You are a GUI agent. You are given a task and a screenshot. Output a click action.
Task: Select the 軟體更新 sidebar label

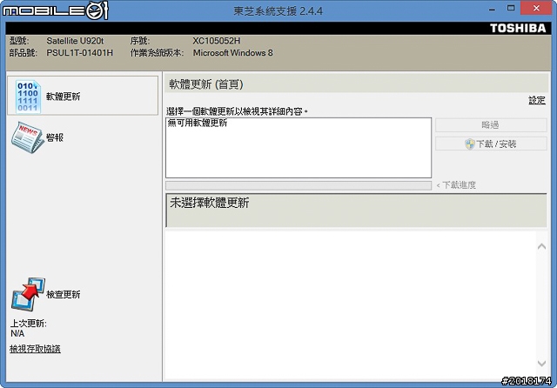pyautogui.click(x=64, y=97)
